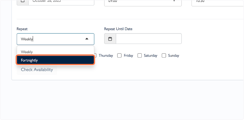Click the Saturday label text

(x=150, y=56)
